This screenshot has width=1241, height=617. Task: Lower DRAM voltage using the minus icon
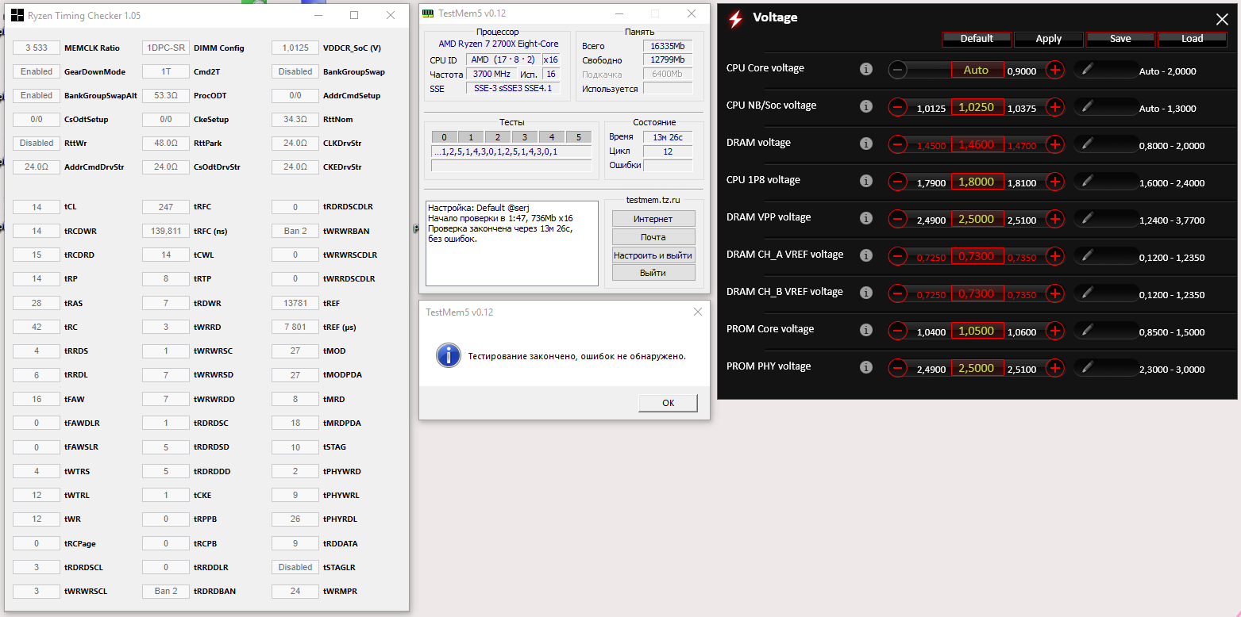pyautogui.click(x=897, y=144)
